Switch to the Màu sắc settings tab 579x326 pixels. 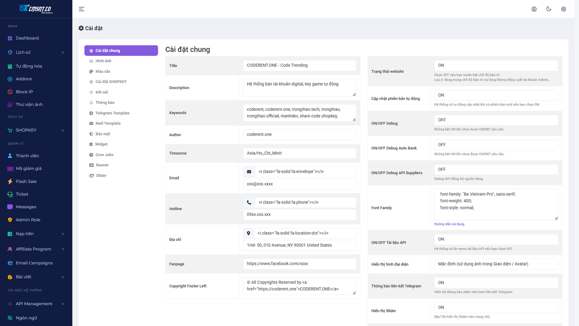[x=103, y=72]
